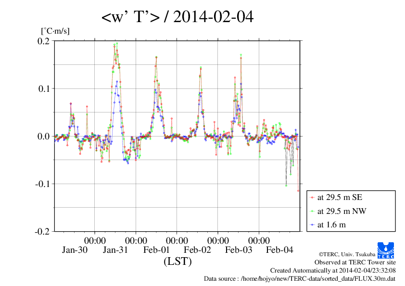Click y-axis label '-0.1'
The image size is (405, 286).
(x=42, y=184)
